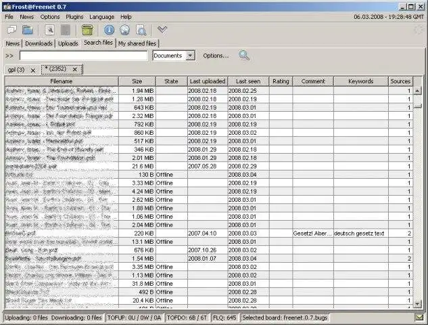
Task: Click the magnifier-on-page toolbar icon
Action: (49, 30)
